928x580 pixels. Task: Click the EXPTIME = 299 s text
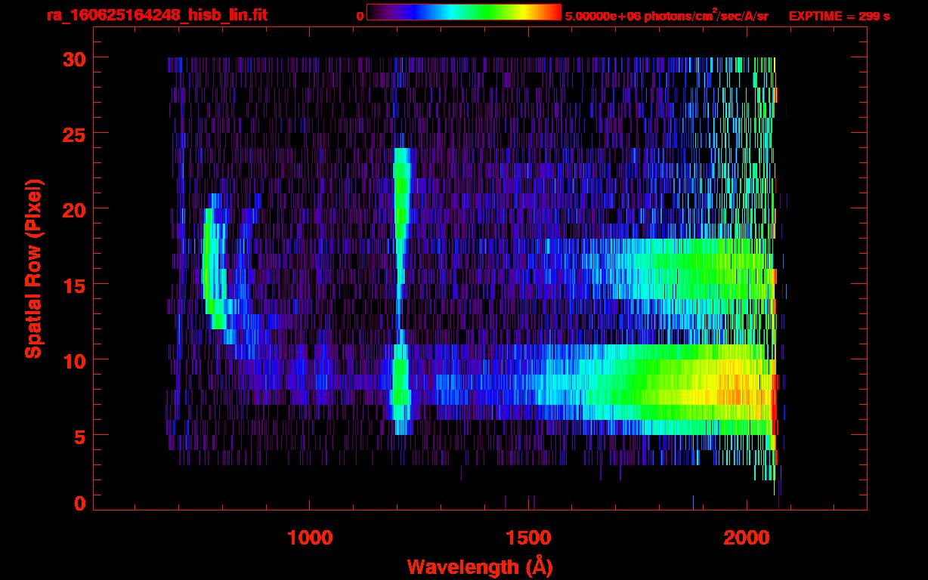tap(839, 16)
